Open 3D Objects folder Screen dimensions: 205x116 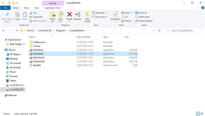click(13, 54)
